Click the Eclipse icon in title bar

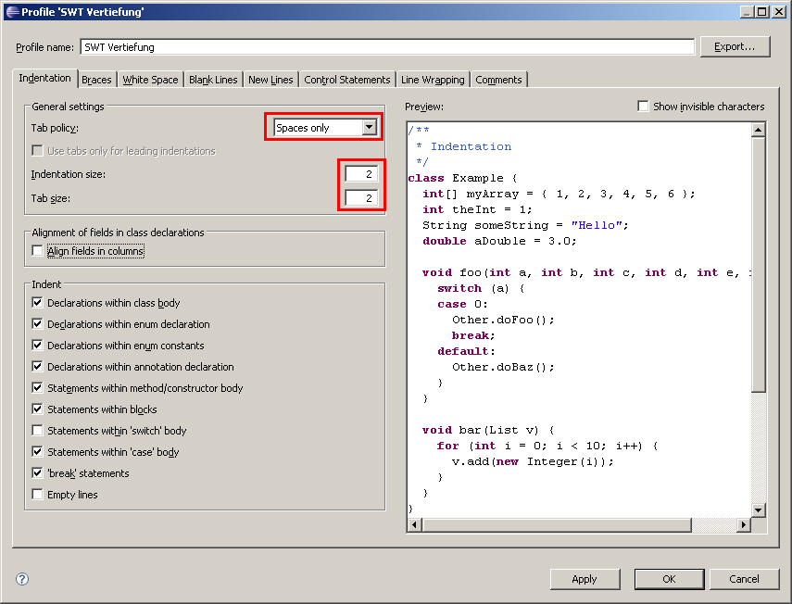(13, 12)
